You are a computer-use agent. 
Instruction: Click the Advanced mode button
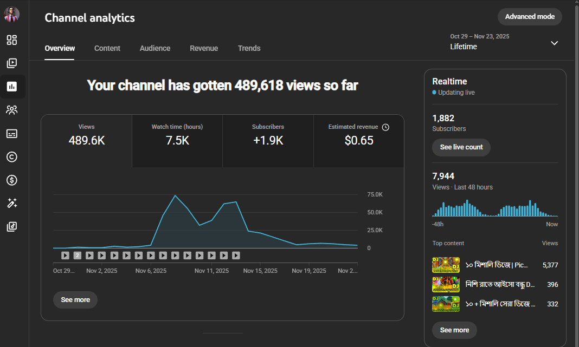point(530,17)
